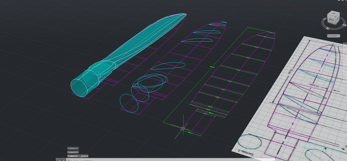Open the Unnamed coordinate system dropdown
This screenshot has height=161, width=347.
[x=334, y=36]
